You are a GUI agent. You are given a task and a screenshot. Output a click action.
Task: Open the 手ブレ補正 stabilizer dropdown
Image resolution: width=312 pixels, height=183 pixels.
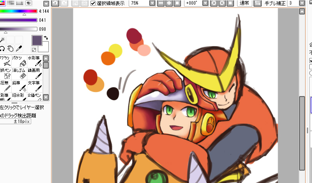pos(302,3)
